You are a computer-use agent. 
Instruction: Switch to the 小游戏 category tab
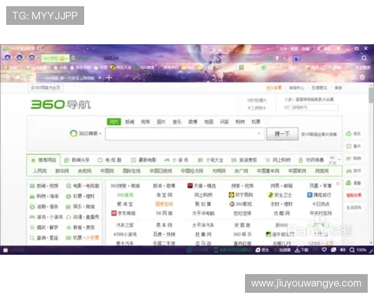[x=177, y=159]
